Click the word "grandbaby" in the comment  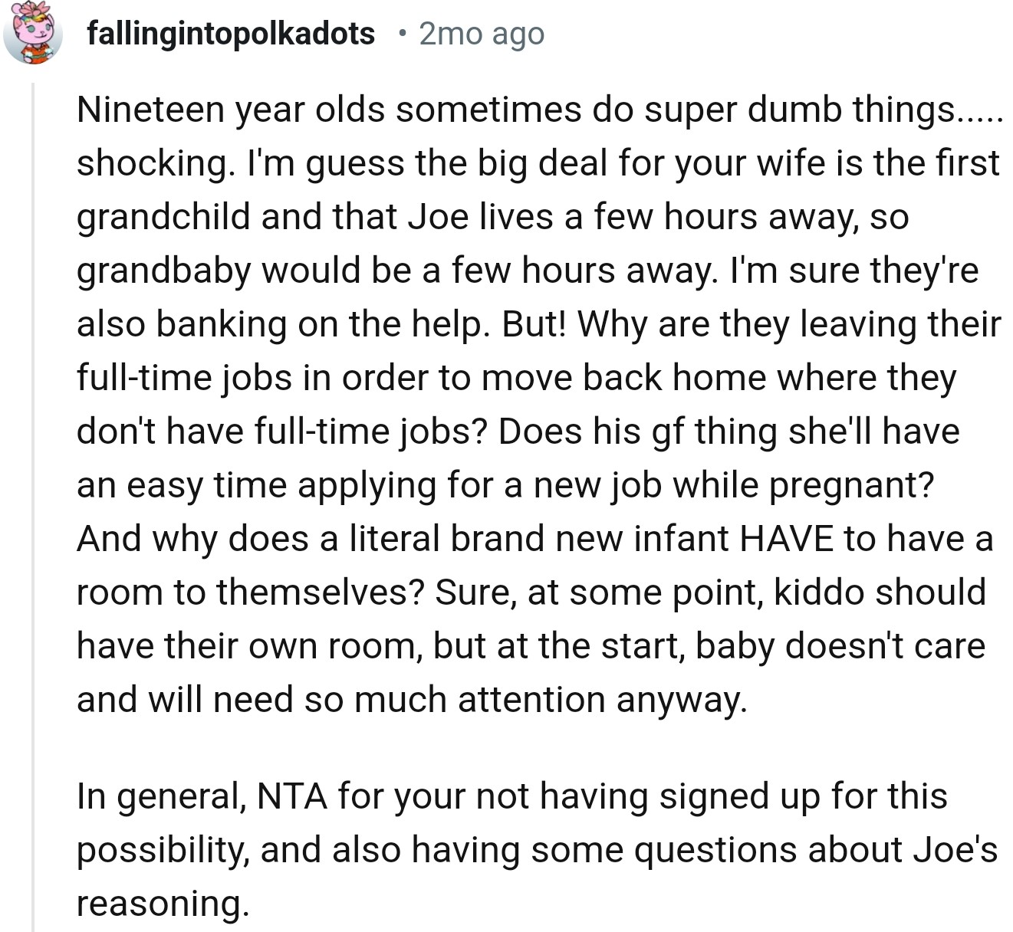coord(163,271)
